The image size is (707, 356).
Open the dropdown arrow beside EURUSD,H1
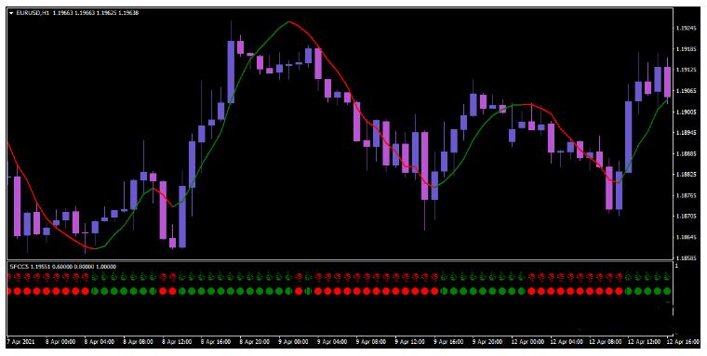(11, 13)
